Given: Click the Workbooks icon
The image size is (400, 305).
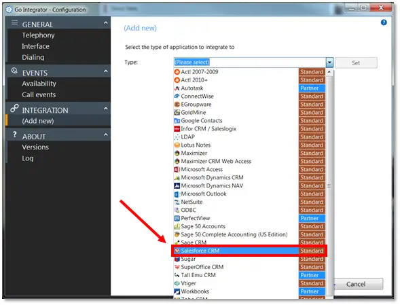Looking at the screenshot, I should [x=177, y=291].
